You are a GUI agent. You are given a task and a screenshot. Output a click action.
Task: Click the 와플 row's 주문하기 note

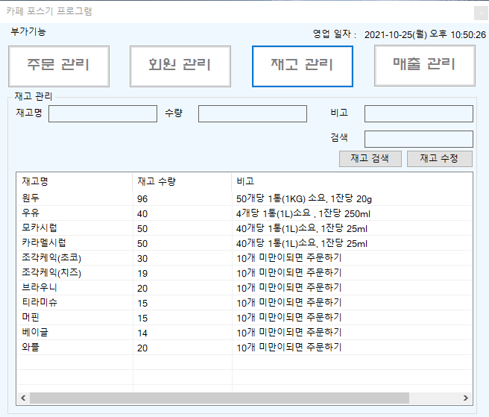pos(288,348)
